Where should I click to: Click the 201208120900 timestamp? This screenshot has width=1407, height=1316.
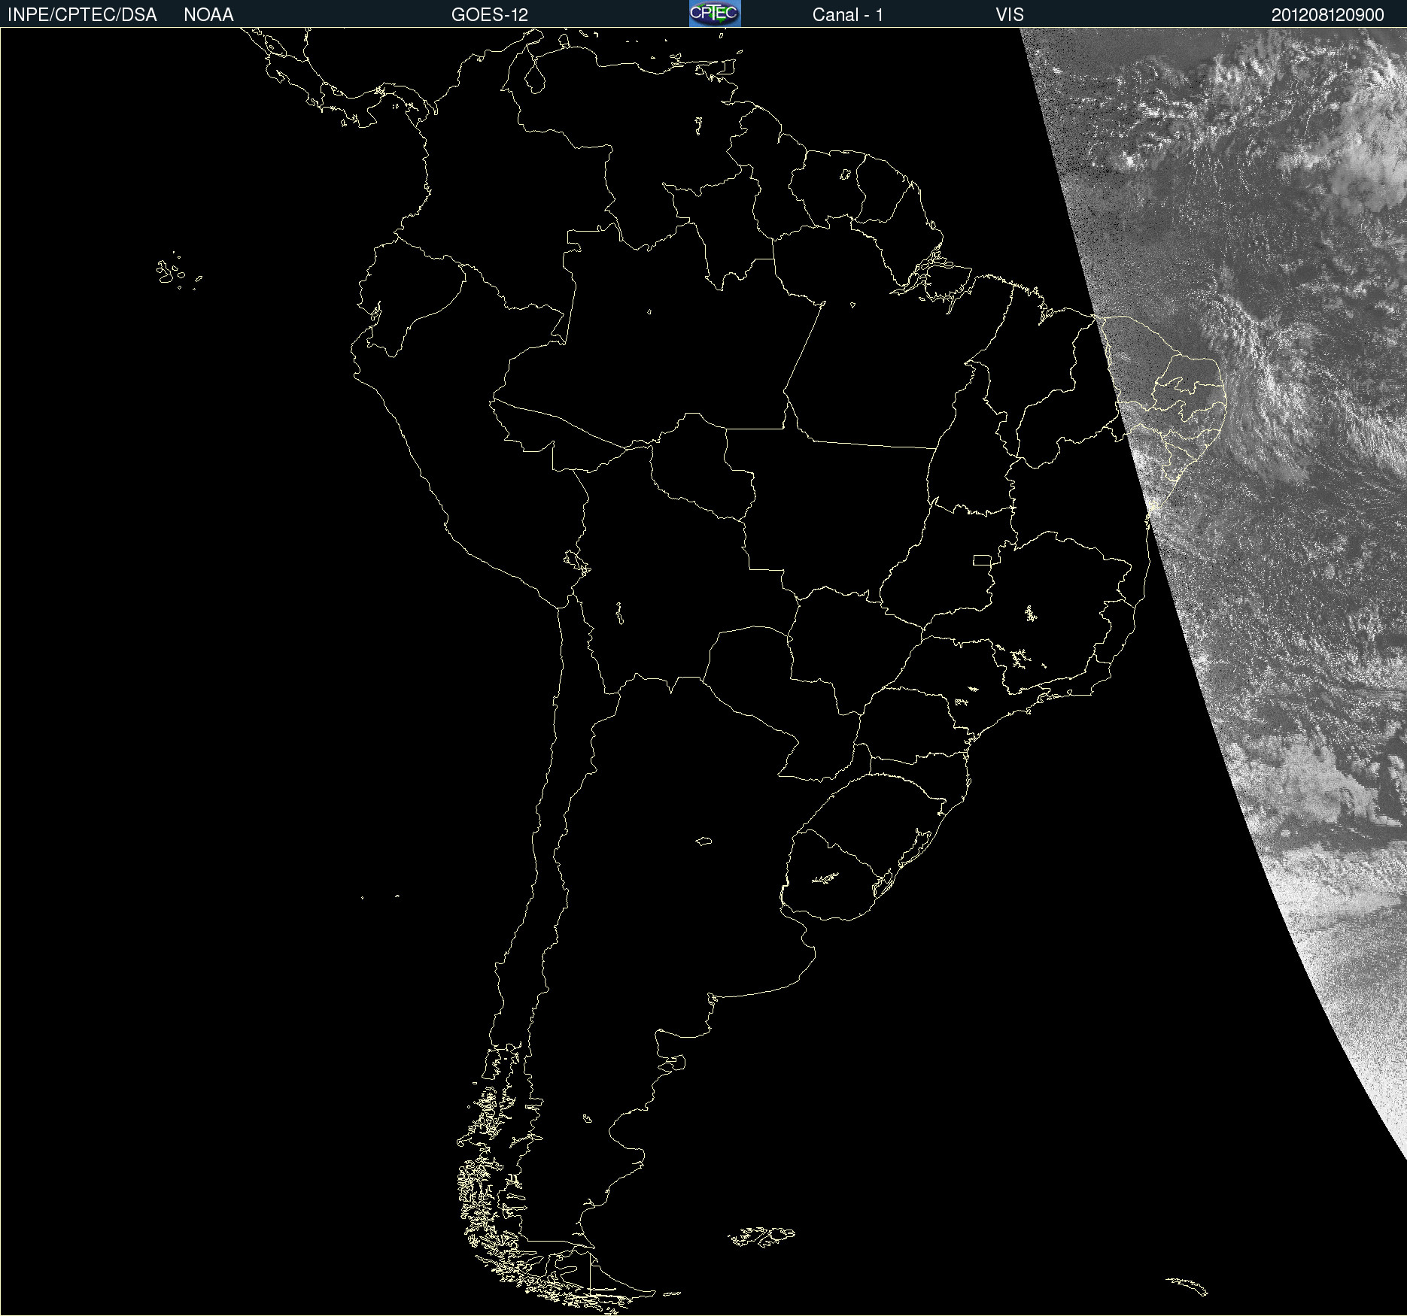[1327, 15]
